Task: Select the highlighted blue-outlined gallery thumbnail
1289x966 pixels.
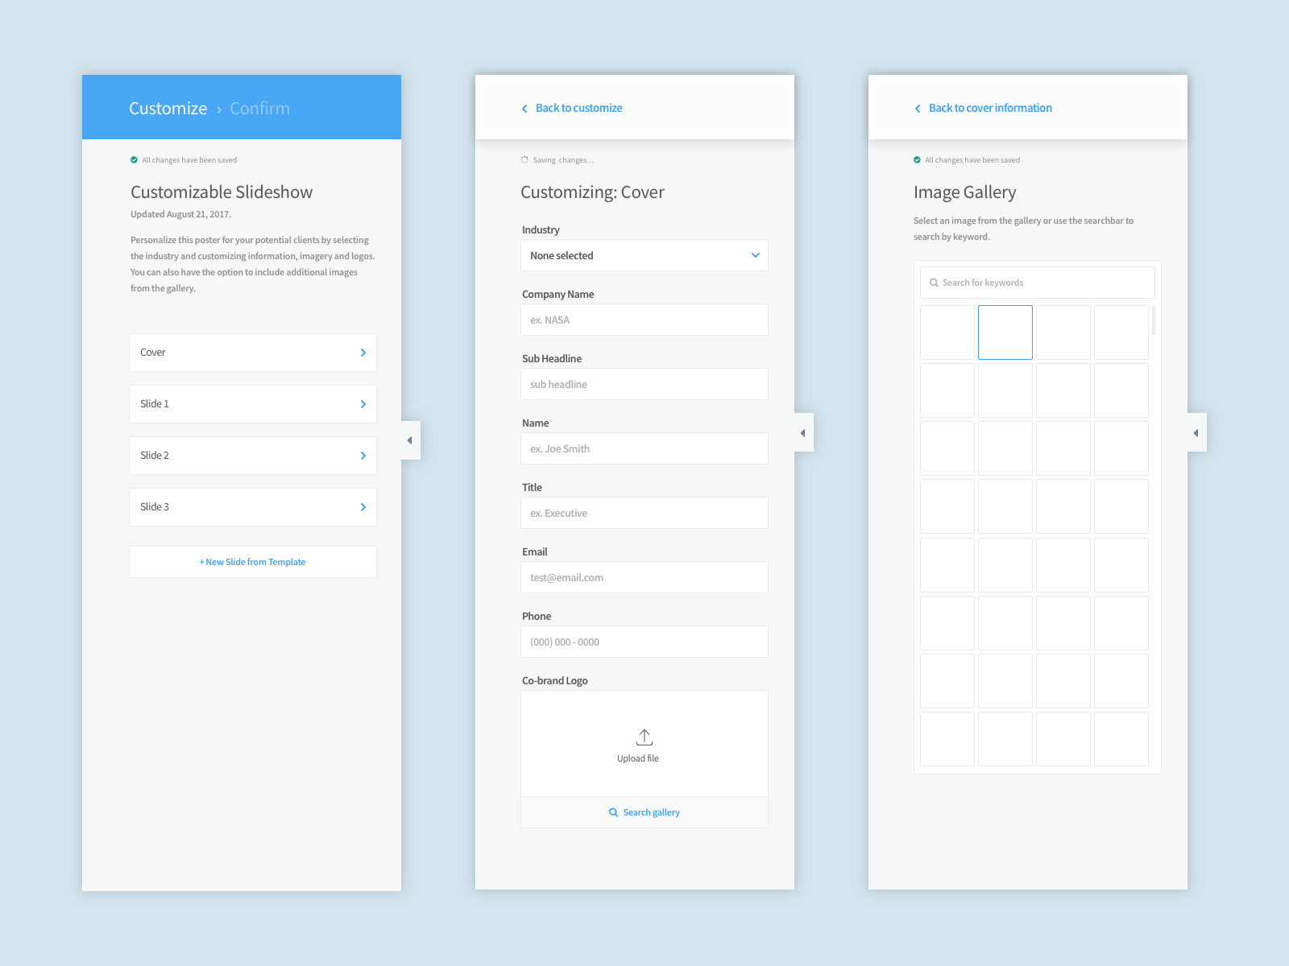Action: [x=1005, y=332]
